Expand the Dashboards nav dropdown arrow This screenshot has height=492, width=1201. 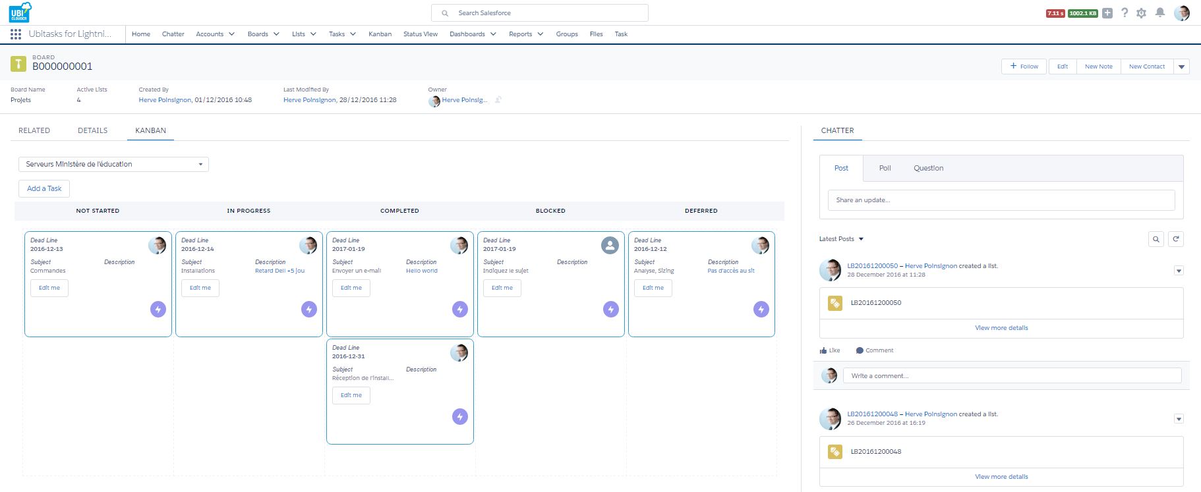493,34
